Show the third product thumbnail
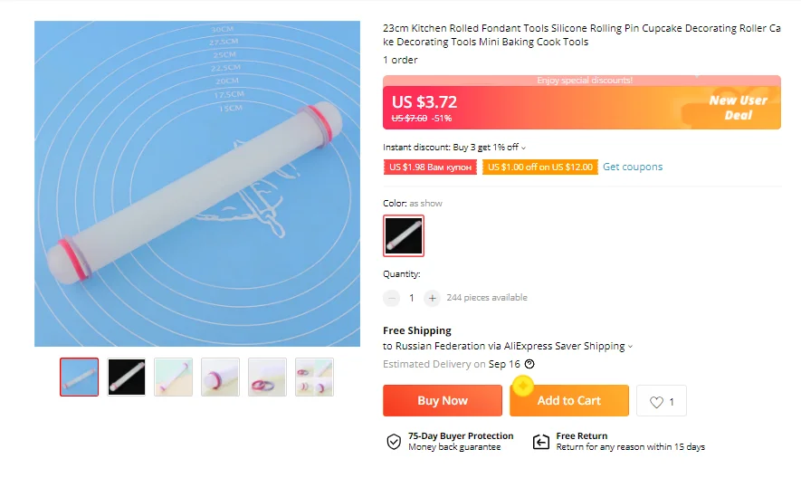 (174, 377)
